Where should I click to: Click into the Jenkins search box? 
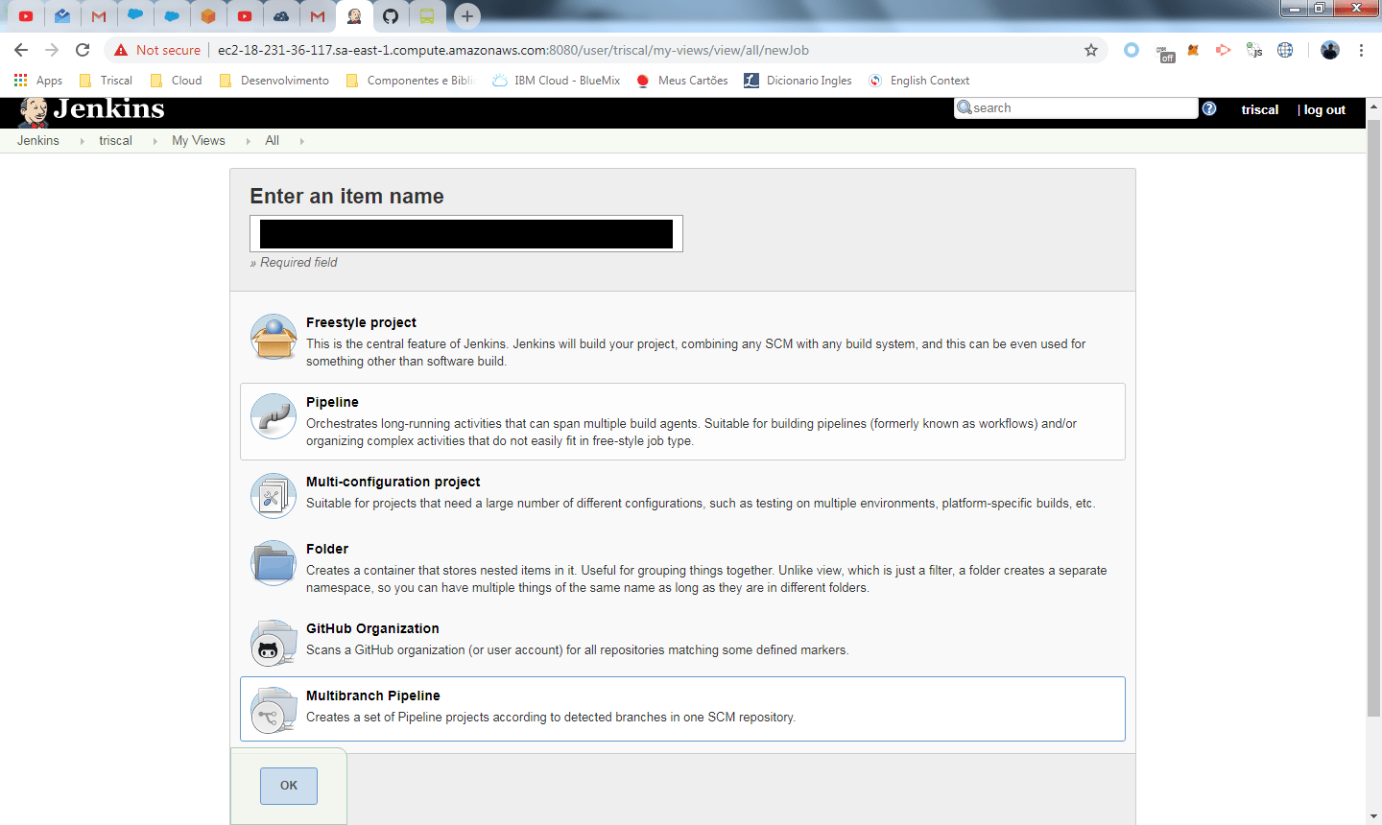click(x=1076, y=108)
